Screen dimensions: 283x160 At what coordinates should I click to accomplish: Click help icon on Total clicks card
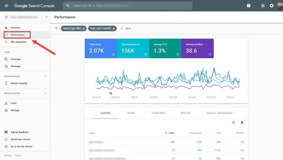[113, 55]
